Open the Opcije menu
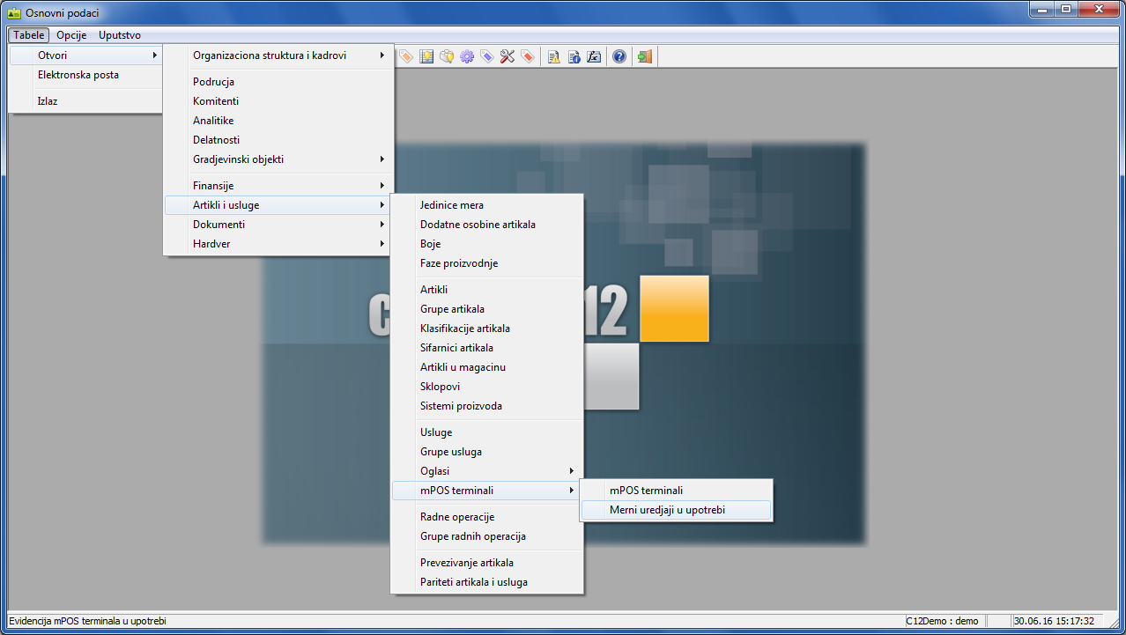1126x635 pixels. coord(71,35)
